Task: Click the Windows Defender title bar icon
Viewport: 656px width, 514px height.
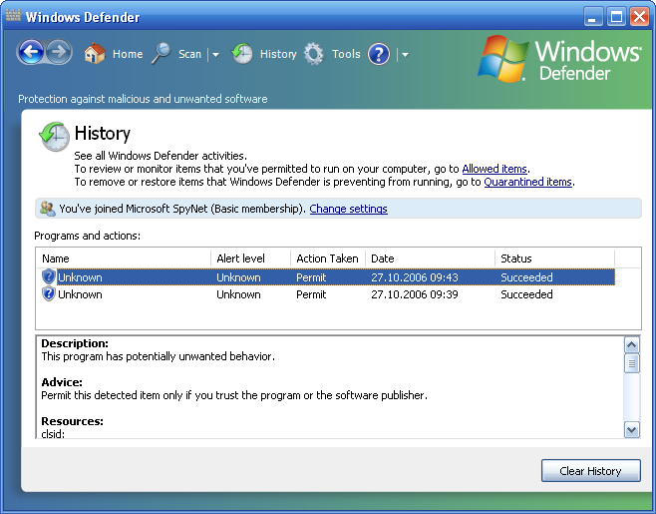Action: tap(13, 16)
